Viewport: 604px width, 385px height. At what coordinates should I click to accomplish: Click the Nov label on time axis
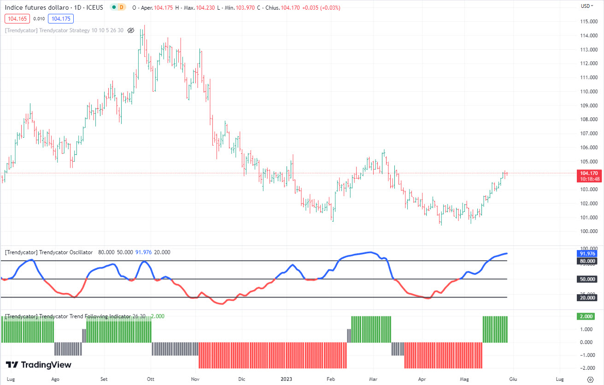[x=195, y=379]
